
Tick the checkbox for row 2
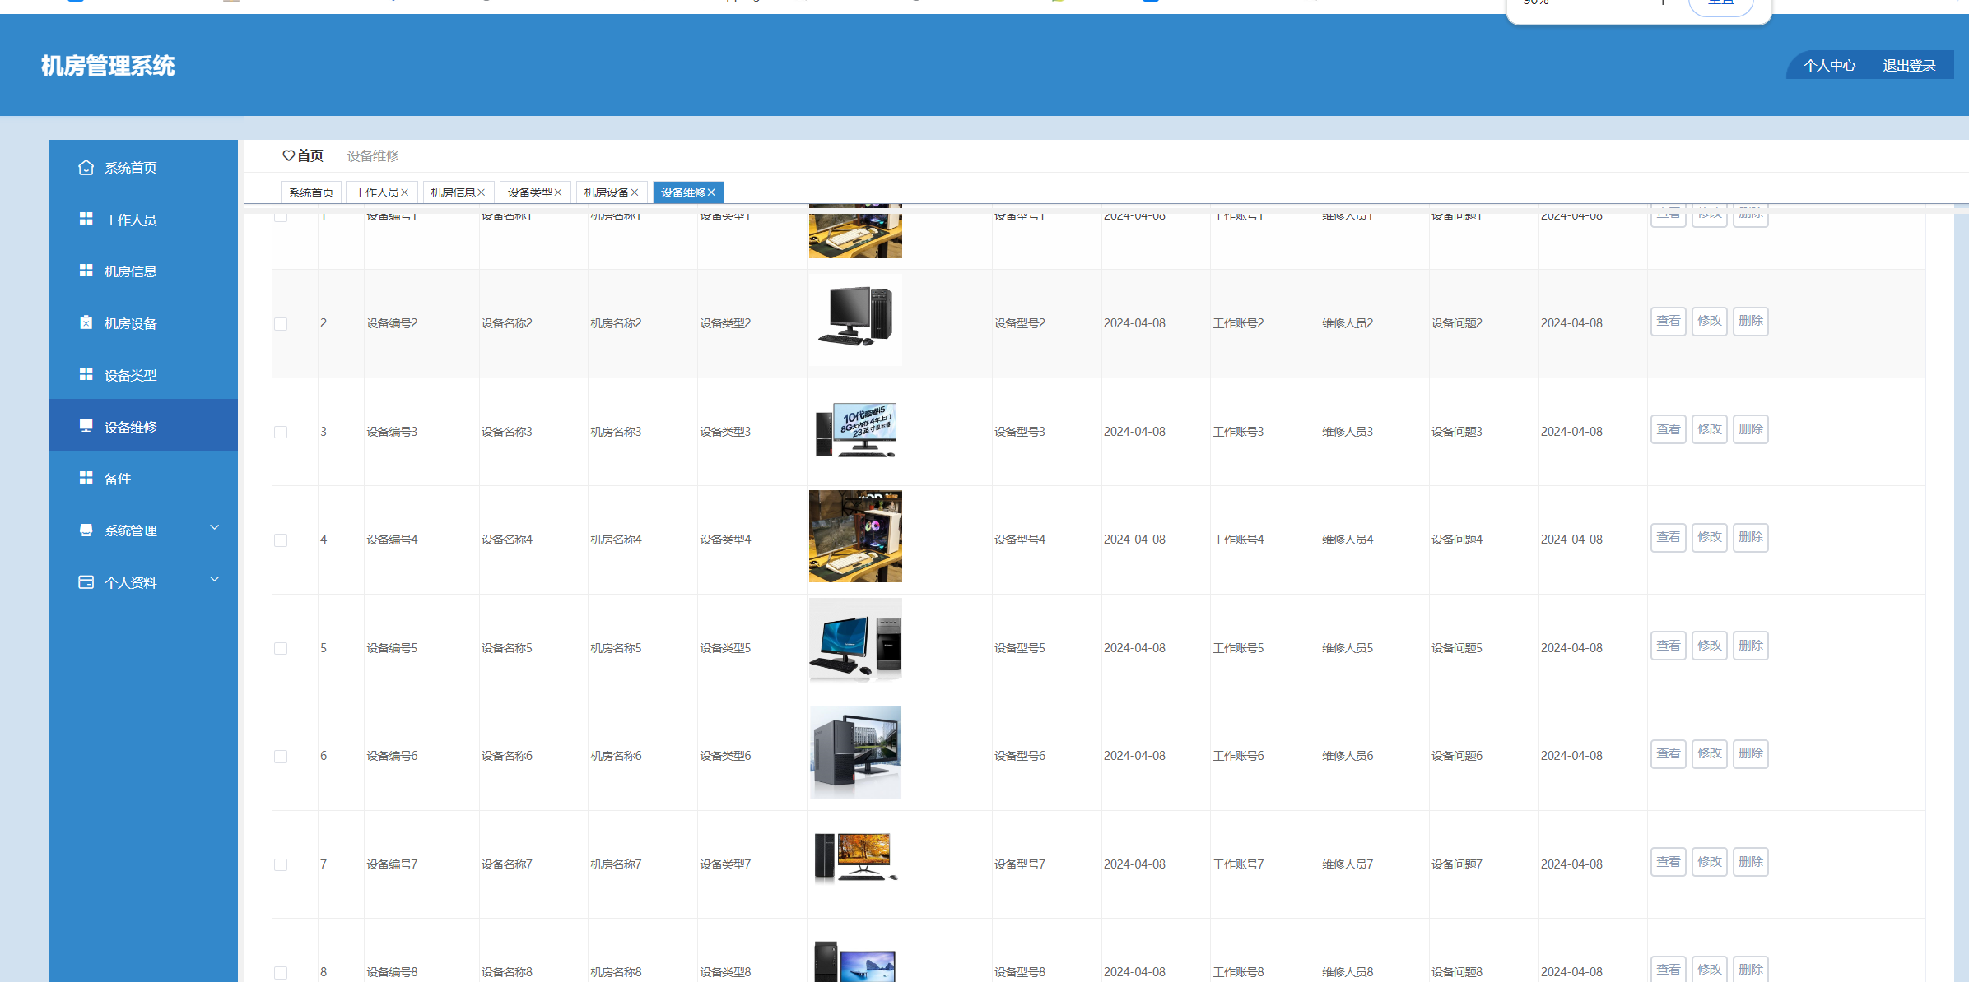tap(281, 324)
